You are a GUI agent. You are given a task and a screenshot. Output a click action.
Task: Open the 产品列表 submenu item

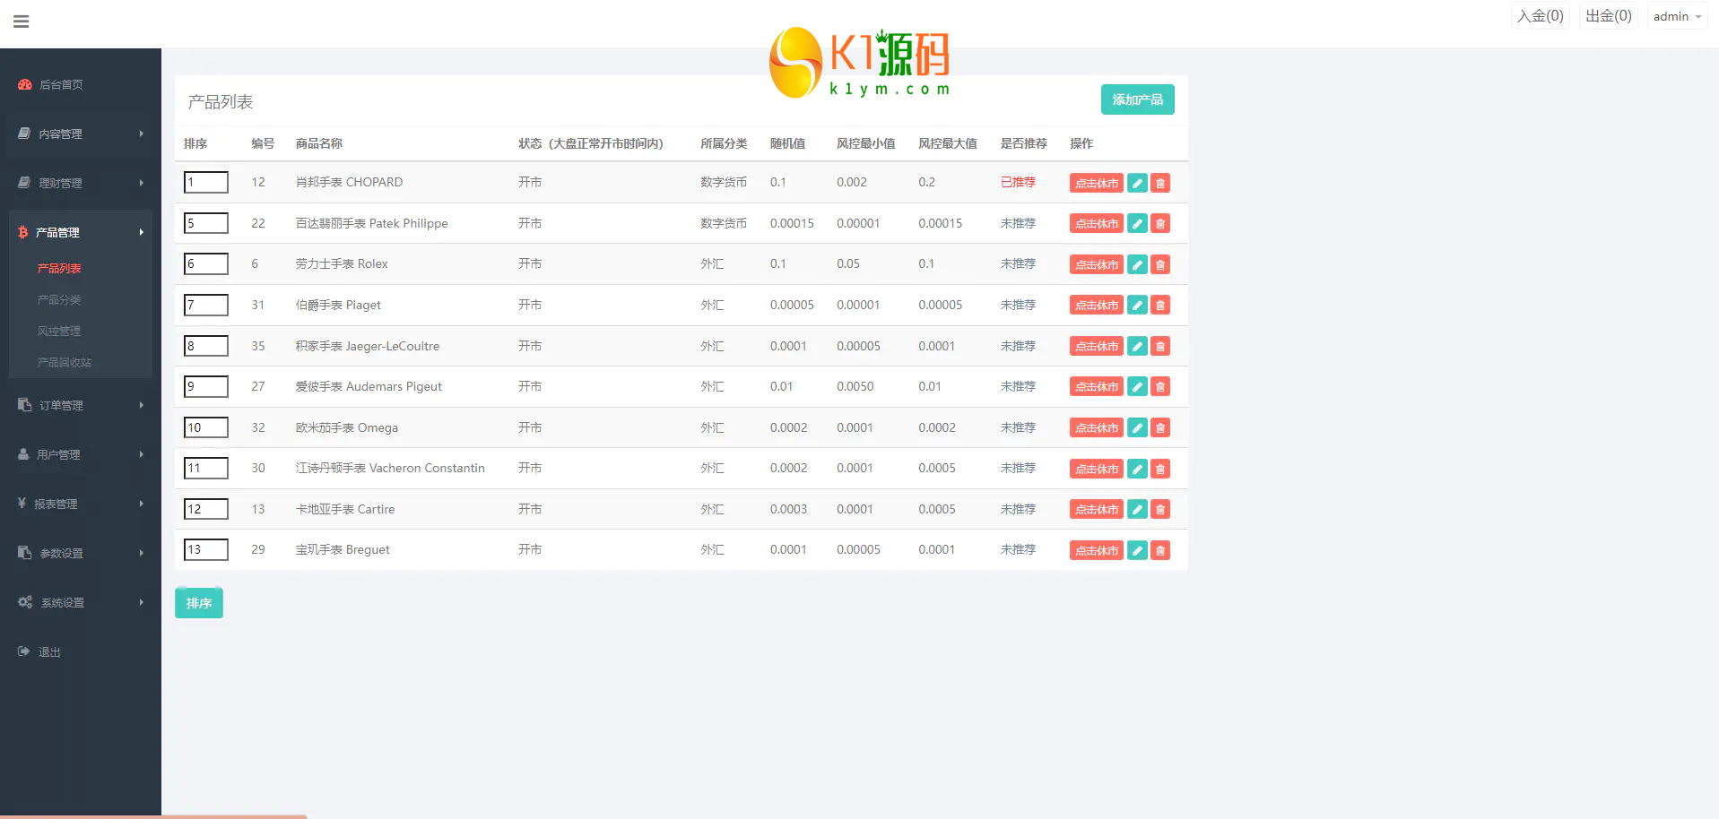(59, 268)
